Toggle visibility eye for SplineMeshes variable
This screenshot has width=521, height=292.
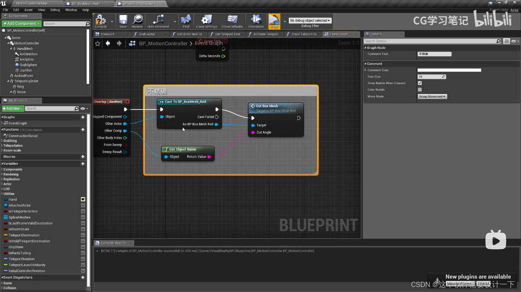83,217
